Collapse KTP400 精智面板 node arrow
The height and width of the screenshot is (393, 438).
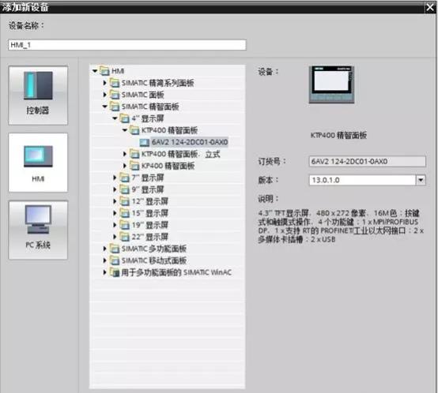tap(125, 130)
